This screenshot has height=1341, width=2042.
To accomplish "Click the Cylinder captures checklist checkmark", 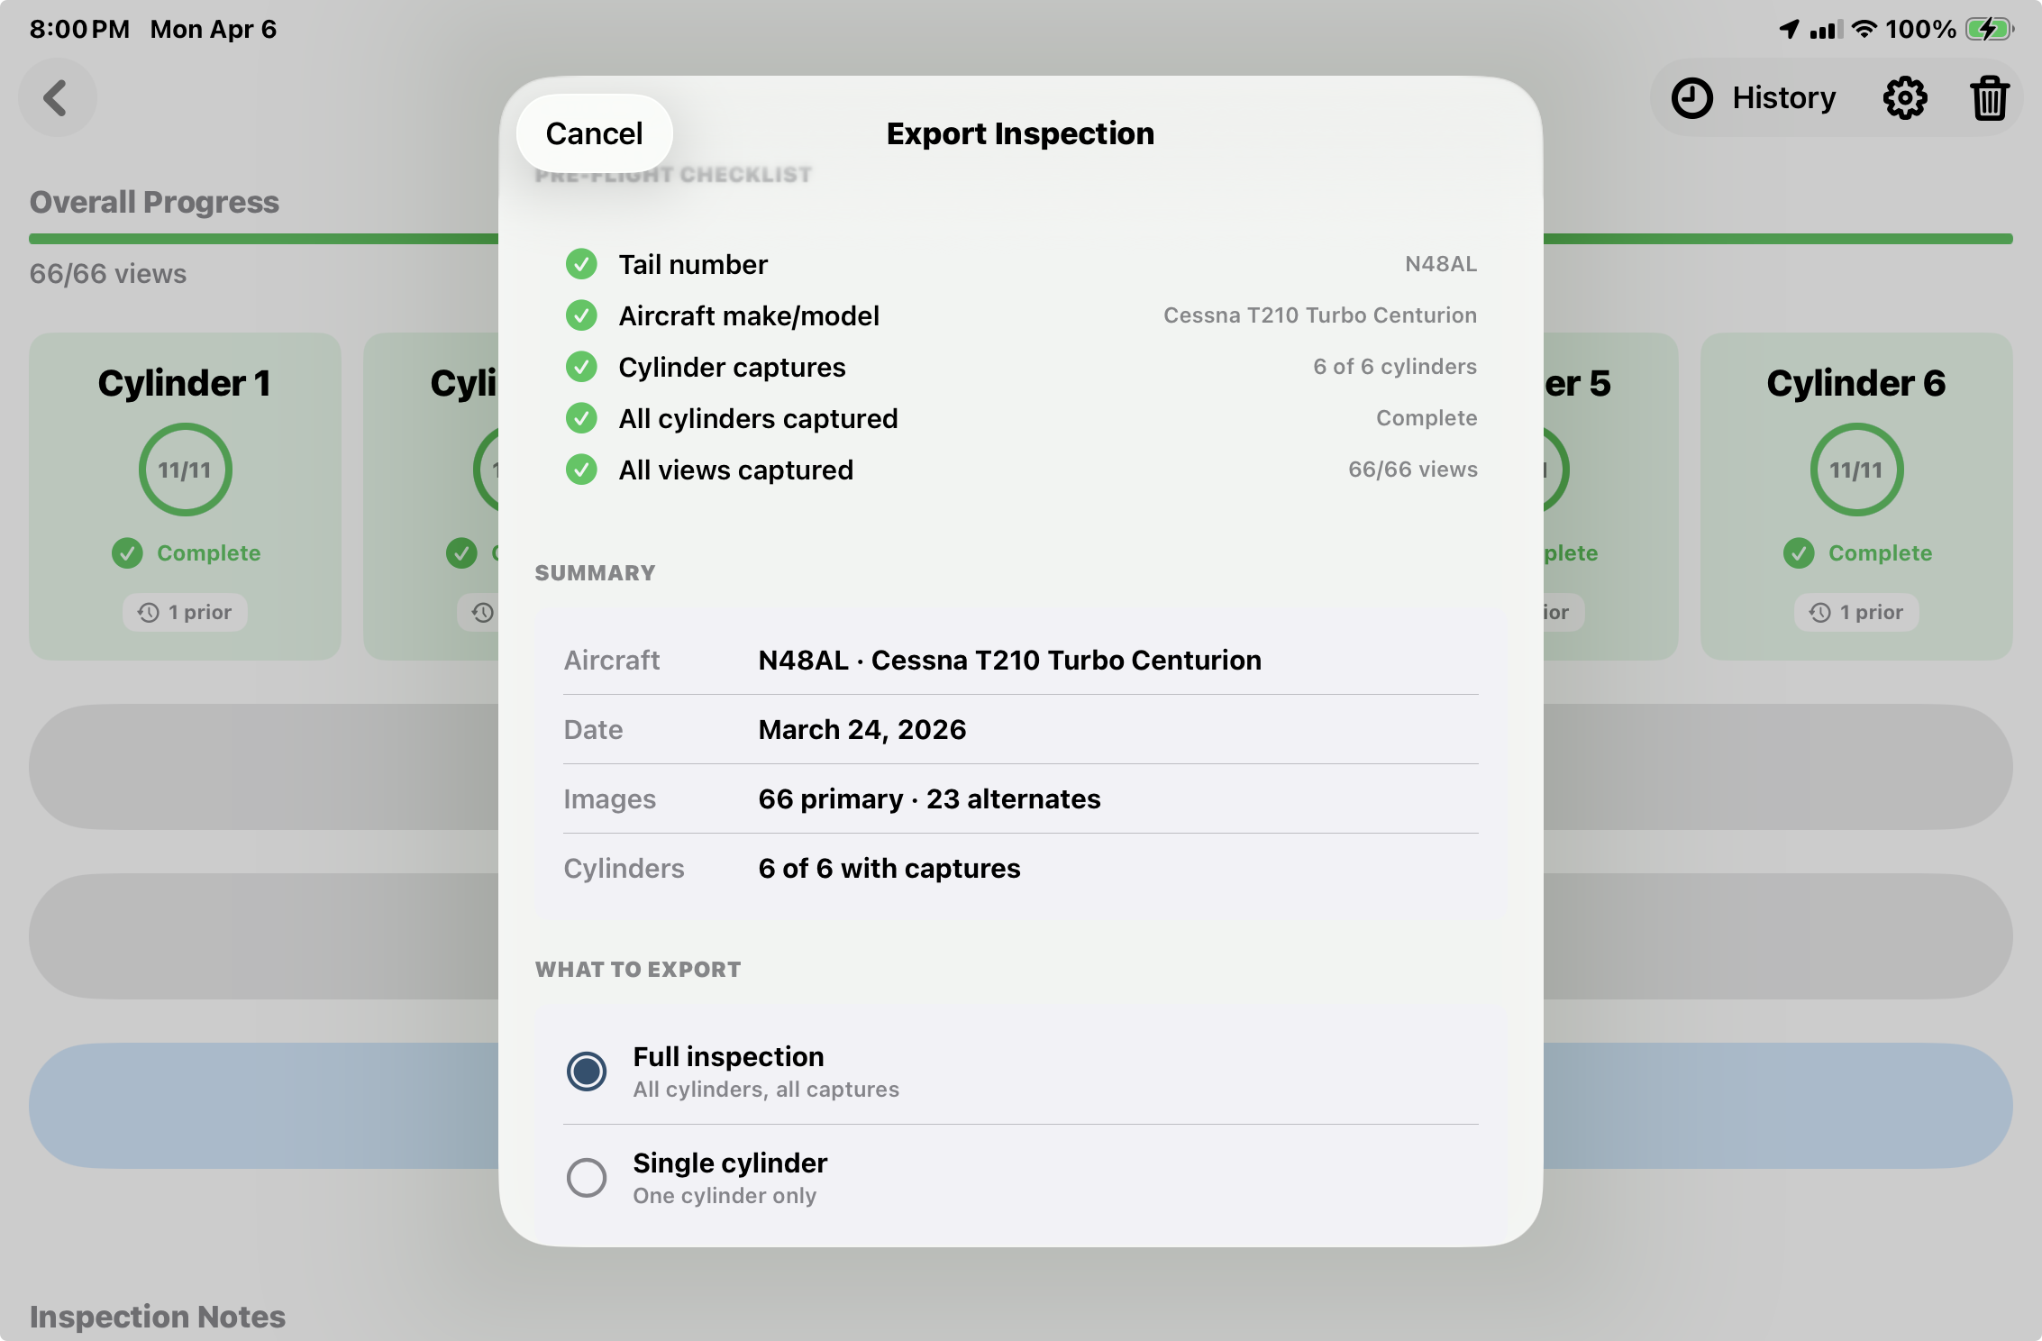I will [x=581, y=367].
